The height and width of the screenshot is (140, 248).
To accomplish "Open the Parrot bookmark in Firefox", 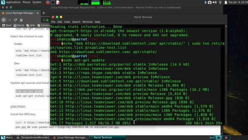I will (x=19, y=25).
